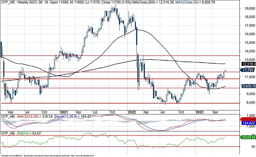Click the 17,000 price axis label
Image resolution: width=256 pixels, height=157 pixels.
250,26
